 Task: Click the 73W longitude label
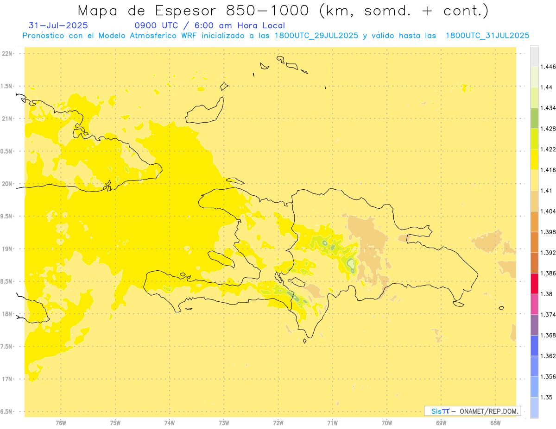(224, 423)
